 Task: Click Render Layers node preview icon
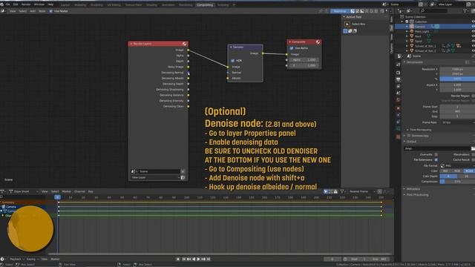[x=184, y=44]
